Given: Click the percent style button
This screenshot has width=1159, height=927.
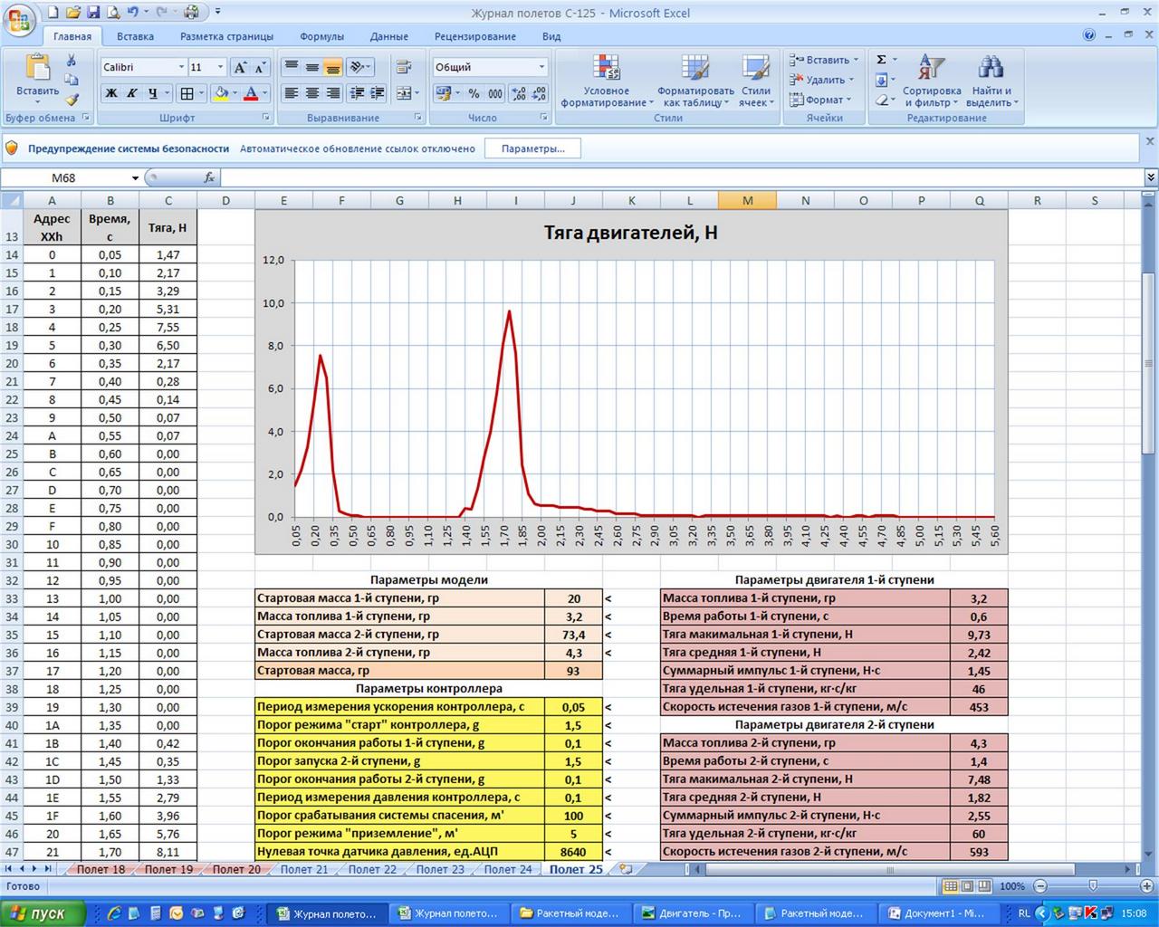Looking at the screenshot, I should (474, 93).
